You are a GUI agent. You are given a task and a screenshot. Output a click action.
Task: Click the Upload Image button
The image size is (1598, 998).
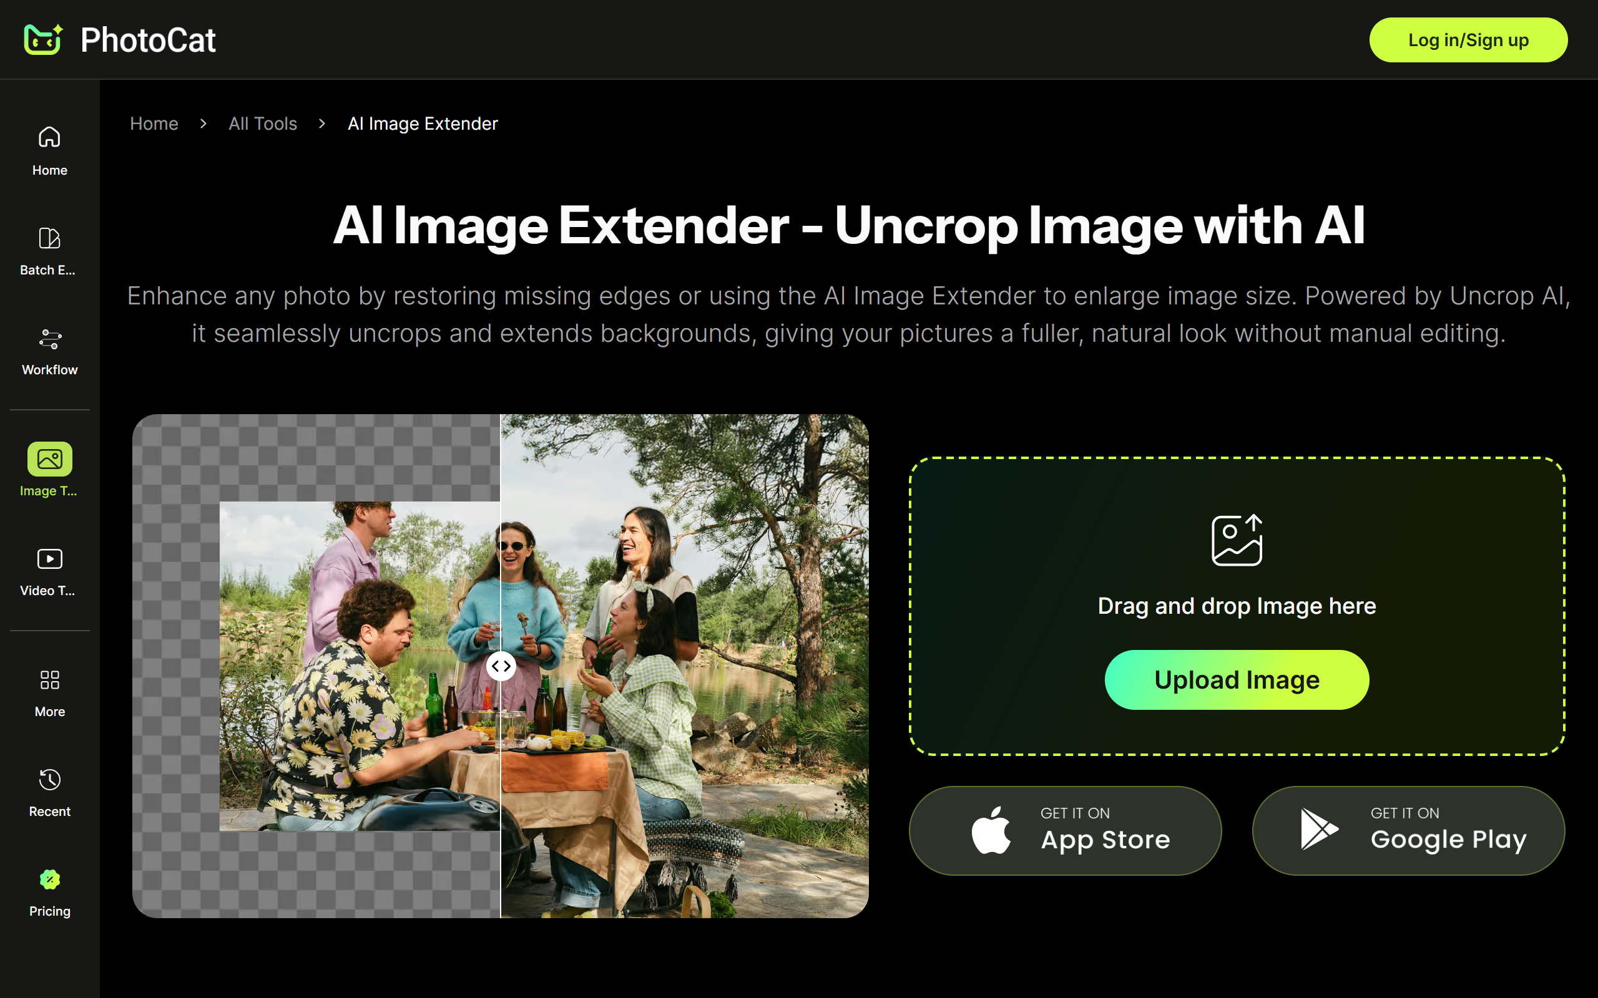click(1237, 680)
